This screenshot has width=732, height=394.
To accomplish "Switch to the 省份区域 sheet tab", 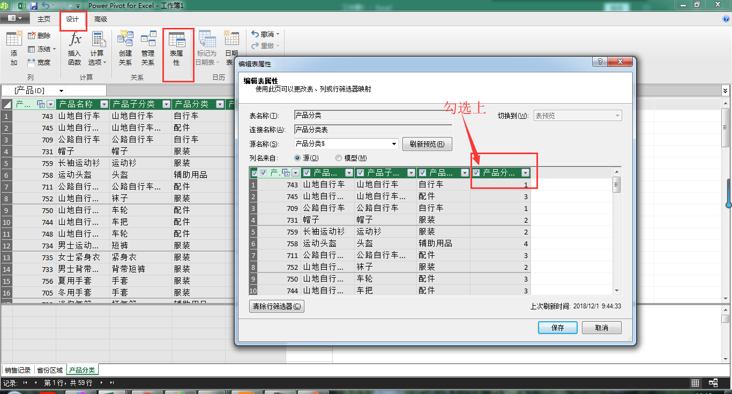I will [50, 370].
